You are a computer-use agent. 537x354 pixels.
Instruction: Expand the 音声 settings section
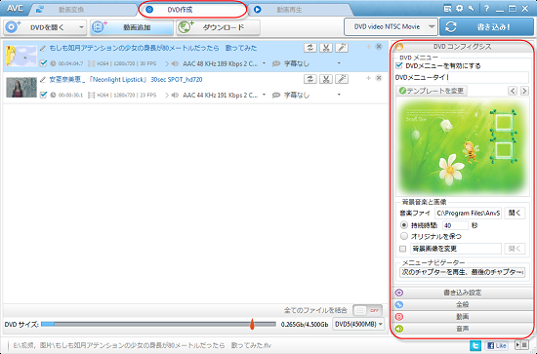coord(462,329)
